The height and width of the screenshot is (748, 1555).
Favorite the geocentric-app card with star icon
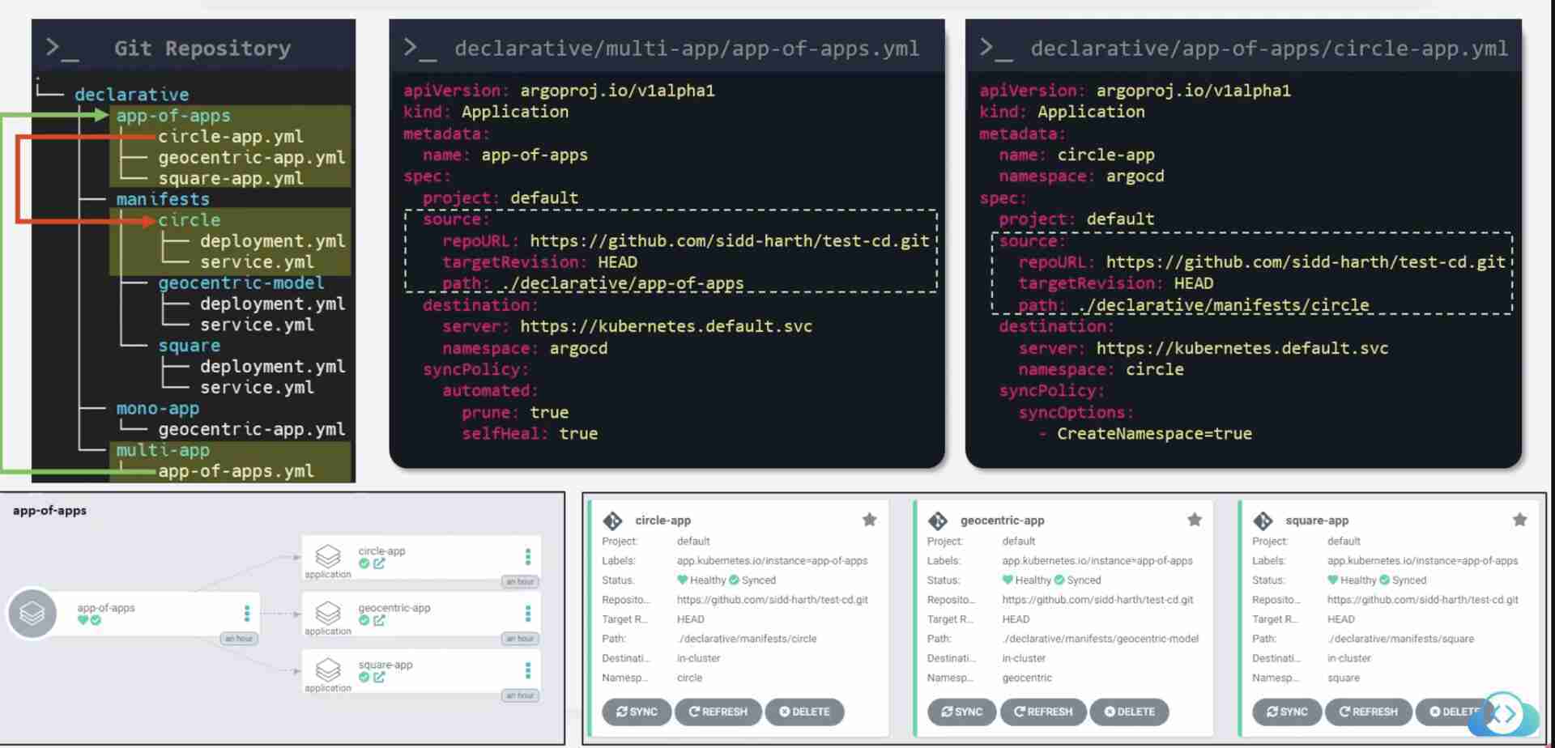point(1194,520)
